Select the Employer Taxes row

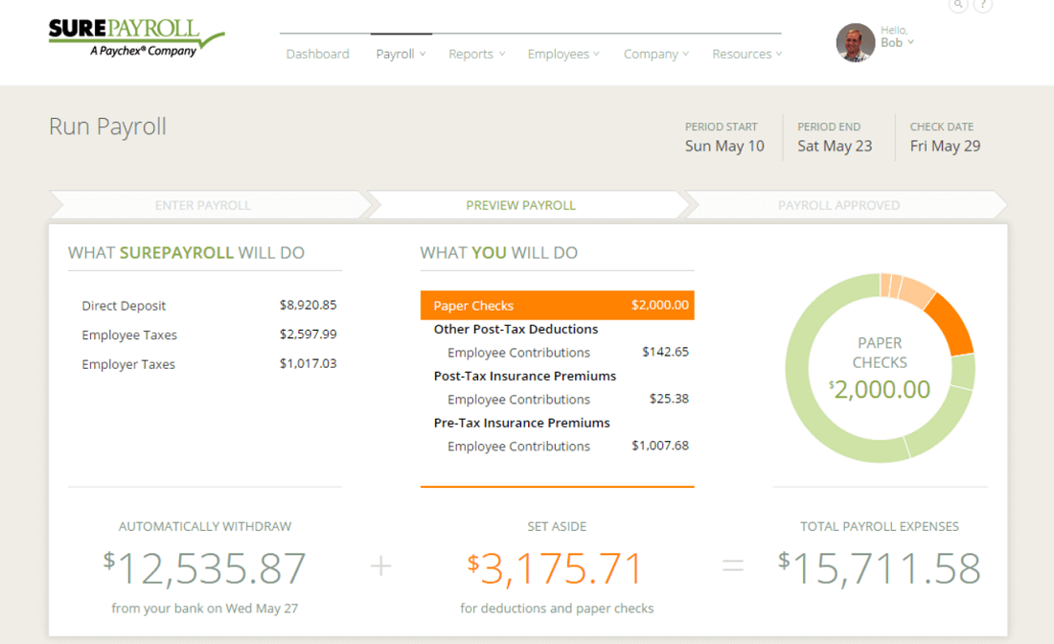[x=209, y=363]
